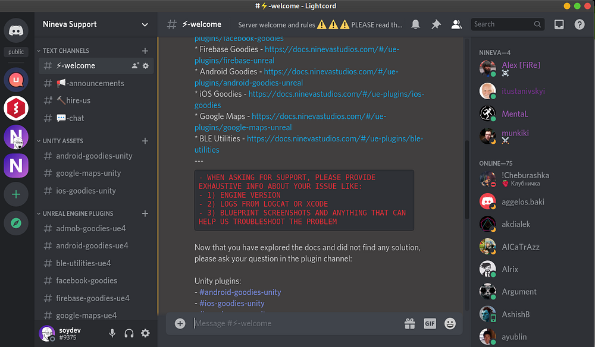Click the channel topic text

coord(320,24)
